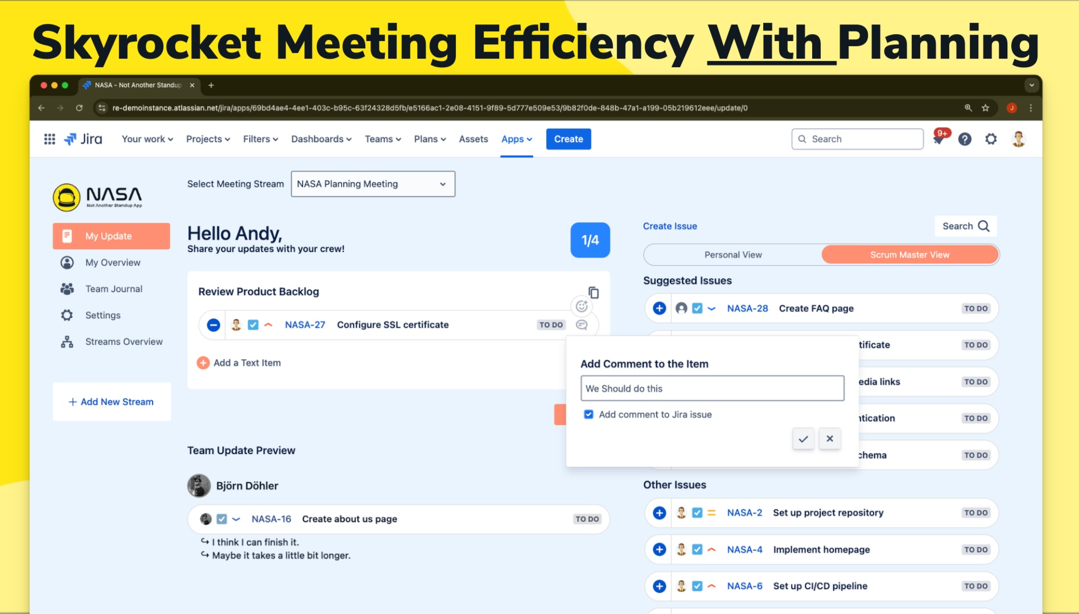Screen dimensions: 1079x614
Task: Open Team Journal in the sidebar
Action: [x=114, y=289]
